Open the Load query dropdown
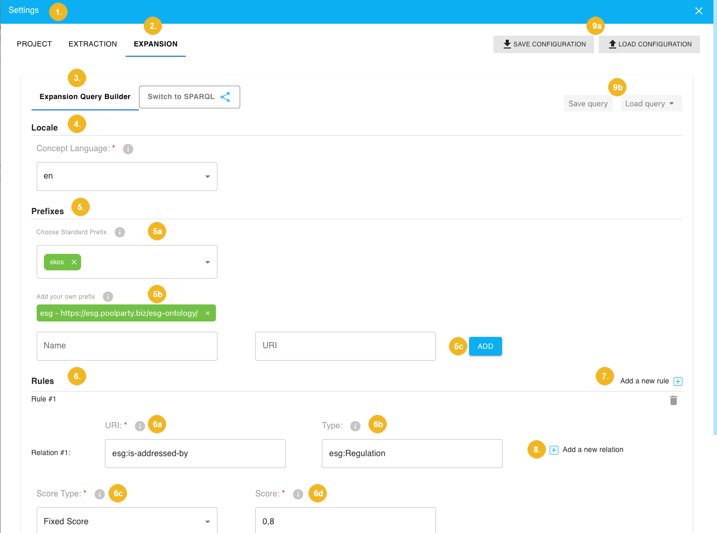Viewport: 717px width, 533px height. tap(650, 104)
